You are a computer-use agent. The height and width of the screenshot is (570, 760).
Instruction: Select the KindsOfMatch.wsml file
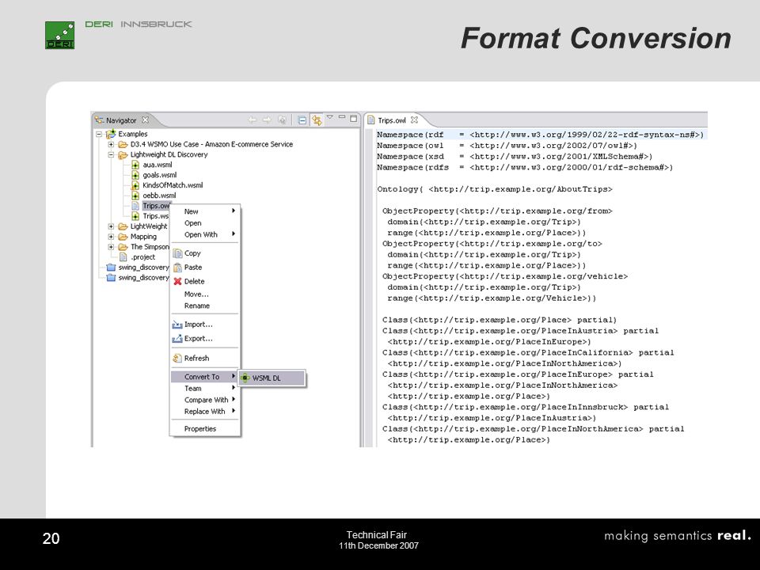coord(173,185)
